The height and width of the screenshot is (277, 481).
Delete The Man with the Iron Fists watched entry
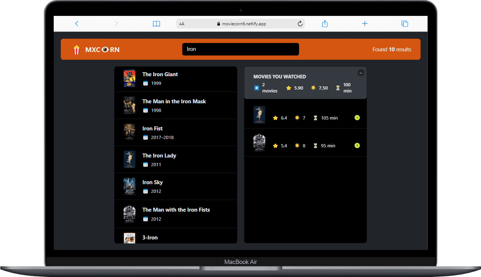click(x=357, y=146)
